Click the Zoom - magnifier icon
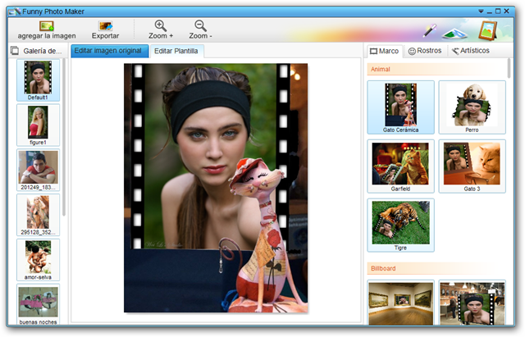Image resolution: width=525 pixels, height=337 pixels. tap(200, 25)
